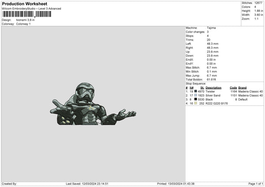Click the 'Max Jump:' label
The image size is (265, 187).
coord(193,75)
